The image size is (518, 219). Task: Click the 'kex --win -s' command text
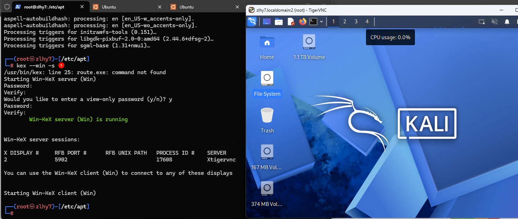click(36, 66)
